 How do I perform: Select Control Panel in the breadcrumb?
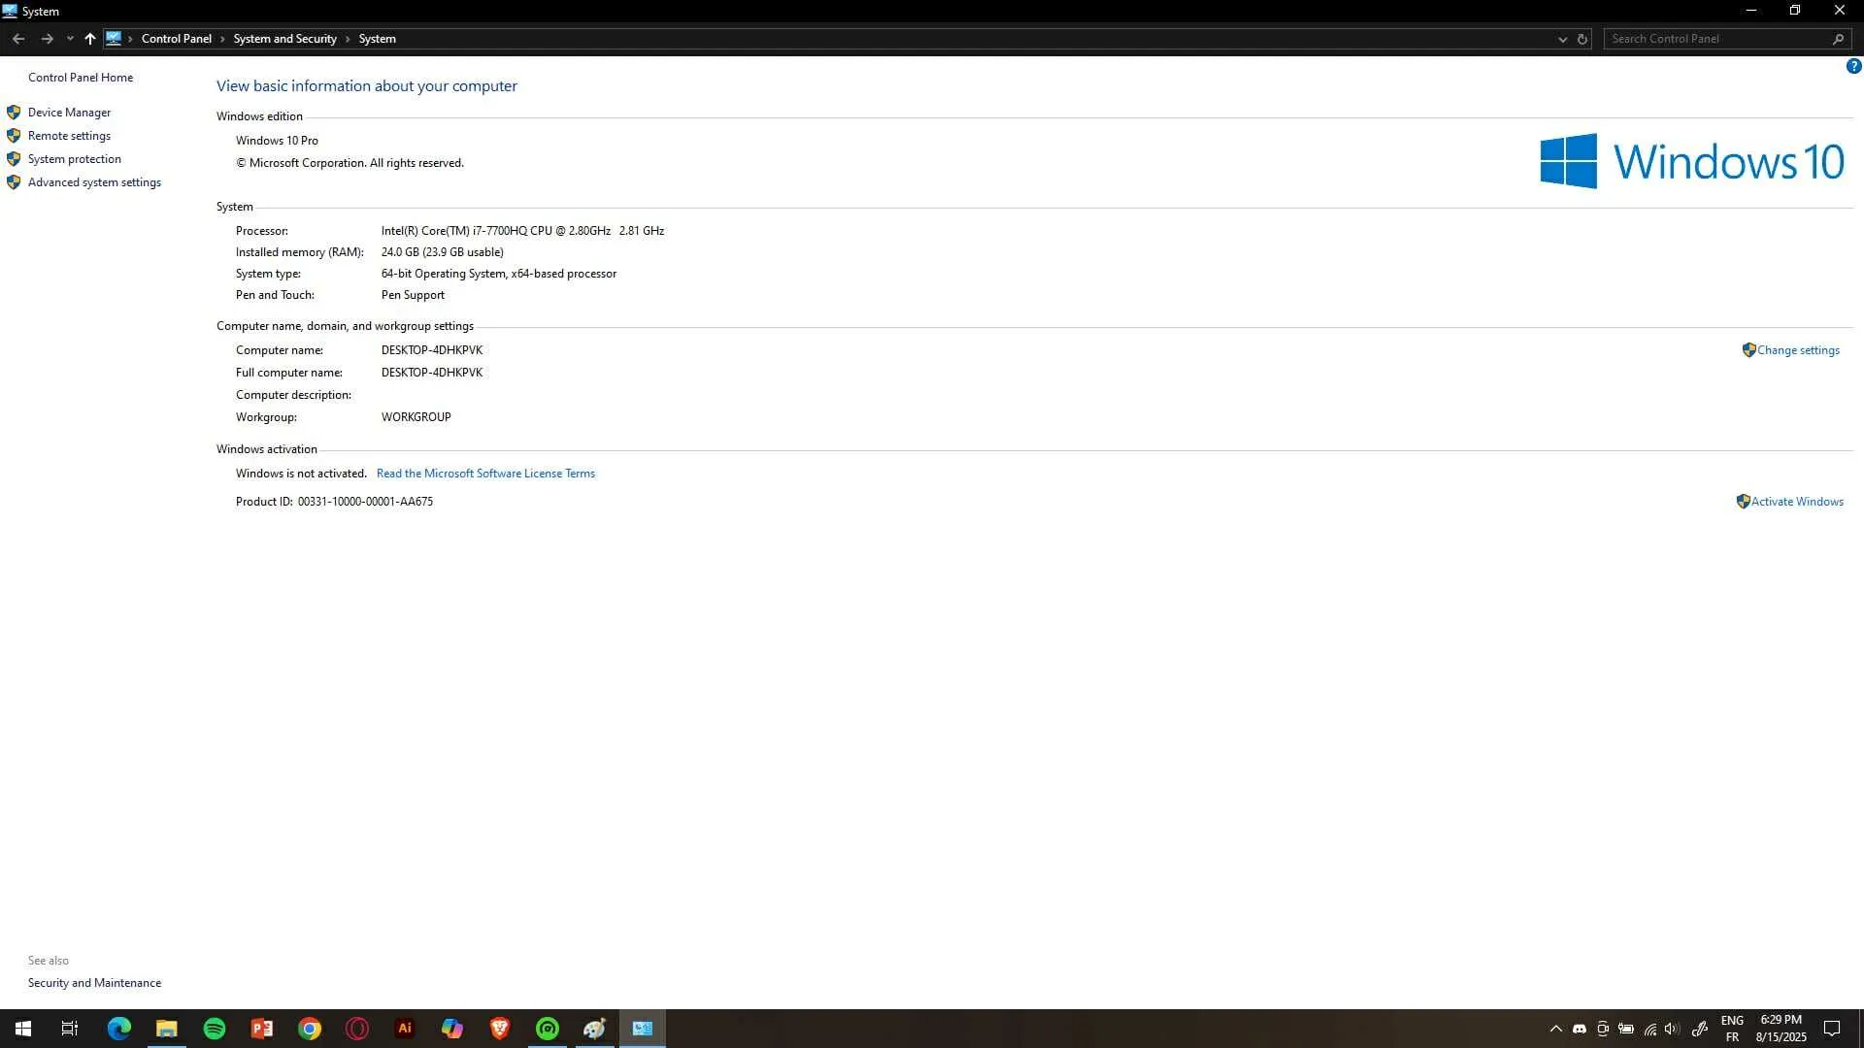point(177,39)
